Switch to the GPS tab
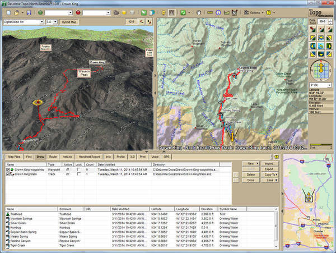Image resolution: width=336 pixels, height=253 pixels. pos(166,157)
